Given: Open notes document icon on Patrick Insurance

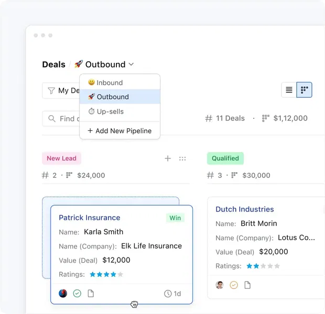Looking at the screenshot, I should [91, 293].
